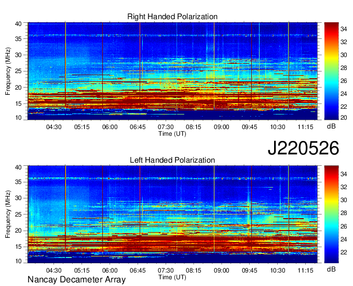
Task: Click the 11:15 time tick on the lower plot
Action: [305, 270]
